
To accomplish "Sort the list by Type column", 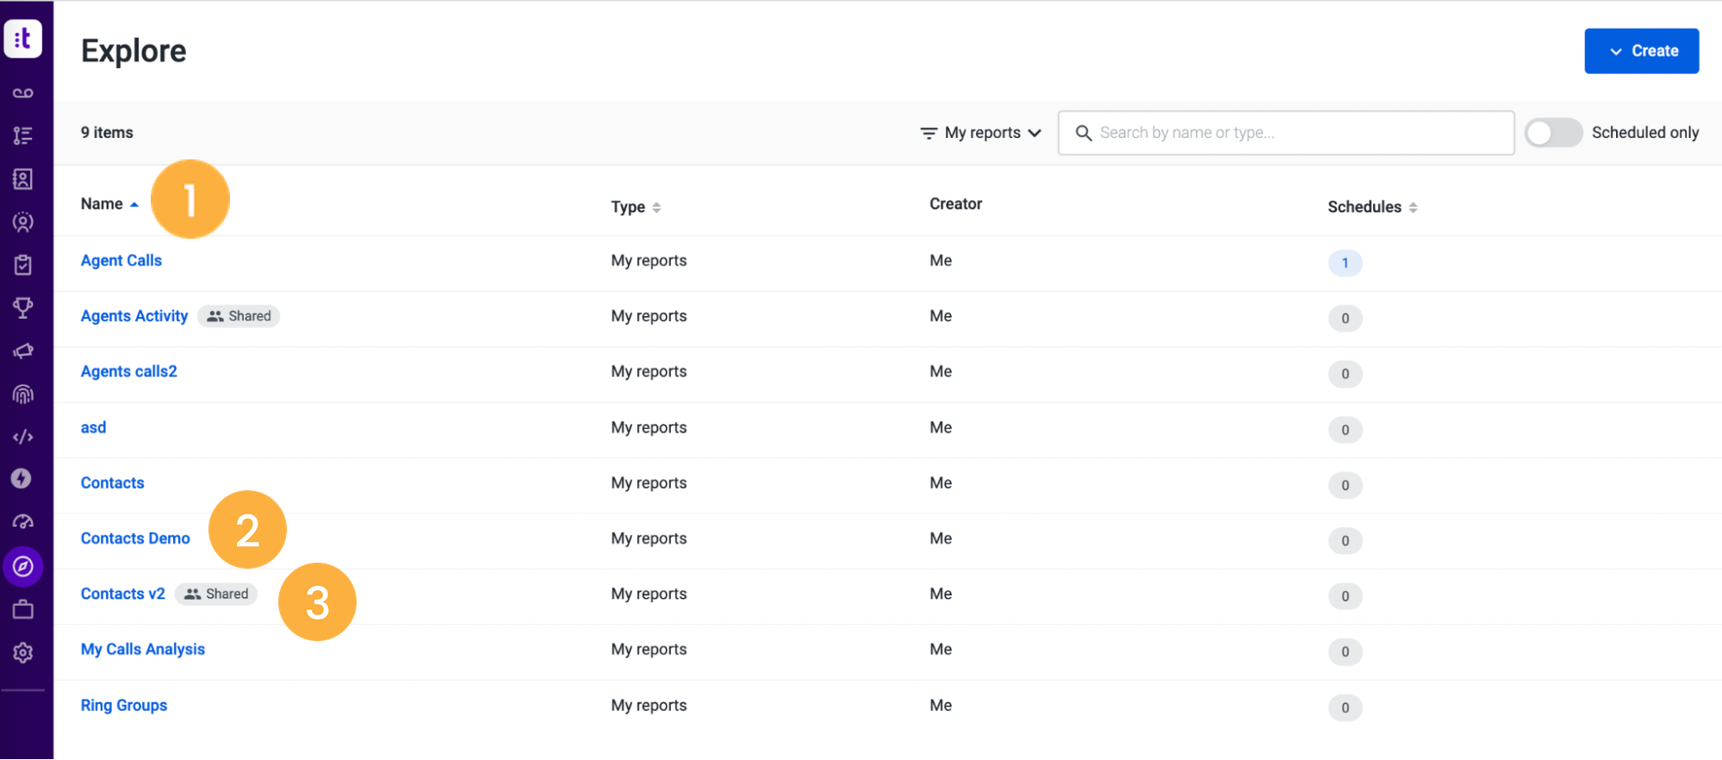I will [636, 207].
